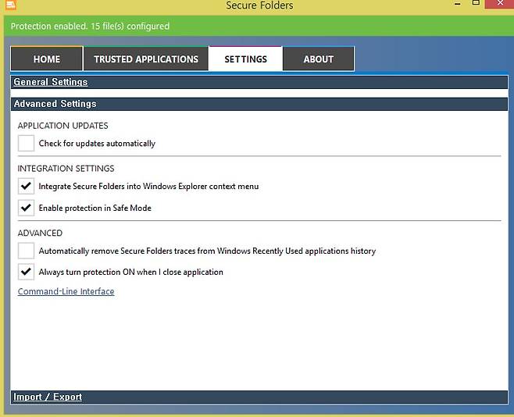Viewport: 514px width, 417px height.
Task: Click the APPLICATION UPDATES group heading
Action: 62,126
